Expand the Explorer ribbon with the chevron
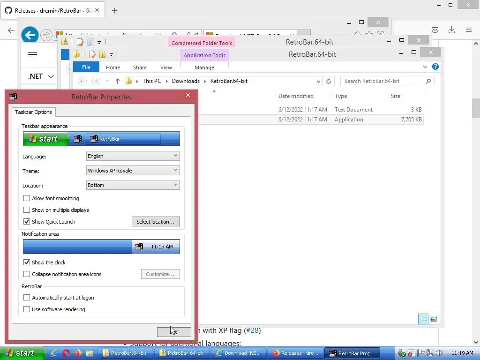Image resolution: width=480 pixels, height=360 pixels. (425, 67)
